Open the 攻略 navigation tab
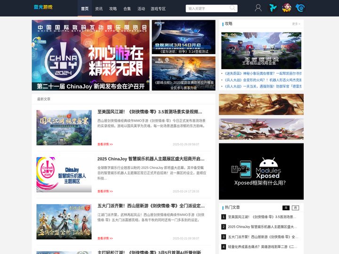 pos(113,8)
